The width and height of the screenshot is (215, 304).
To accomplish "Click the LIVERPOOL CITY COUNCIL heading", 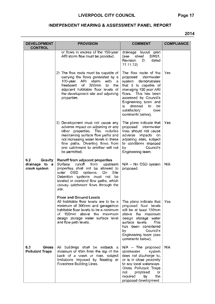I will coord(107,15).
